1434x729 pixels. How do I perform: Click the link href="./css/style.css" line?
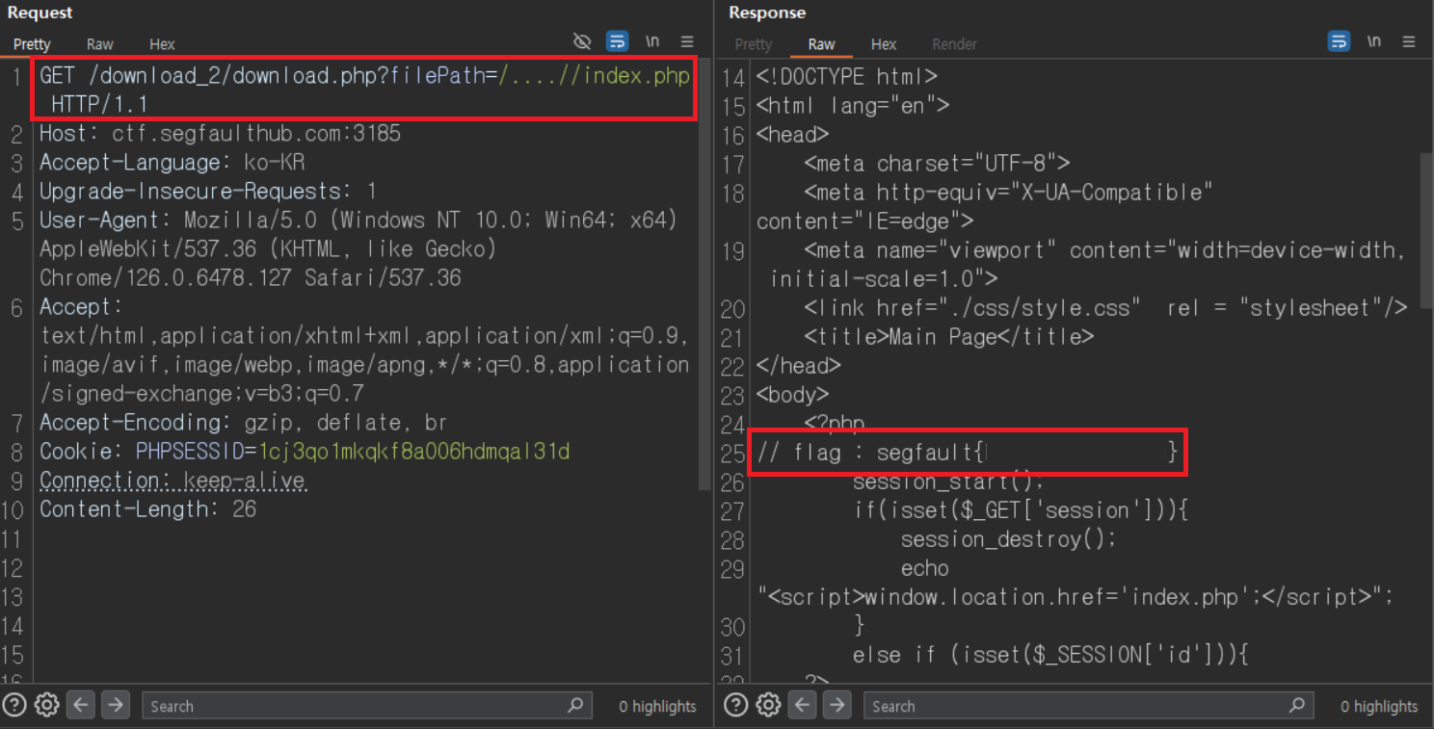(1106, 307)
